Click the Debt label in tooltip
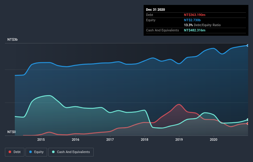 [x=149, y=15]
